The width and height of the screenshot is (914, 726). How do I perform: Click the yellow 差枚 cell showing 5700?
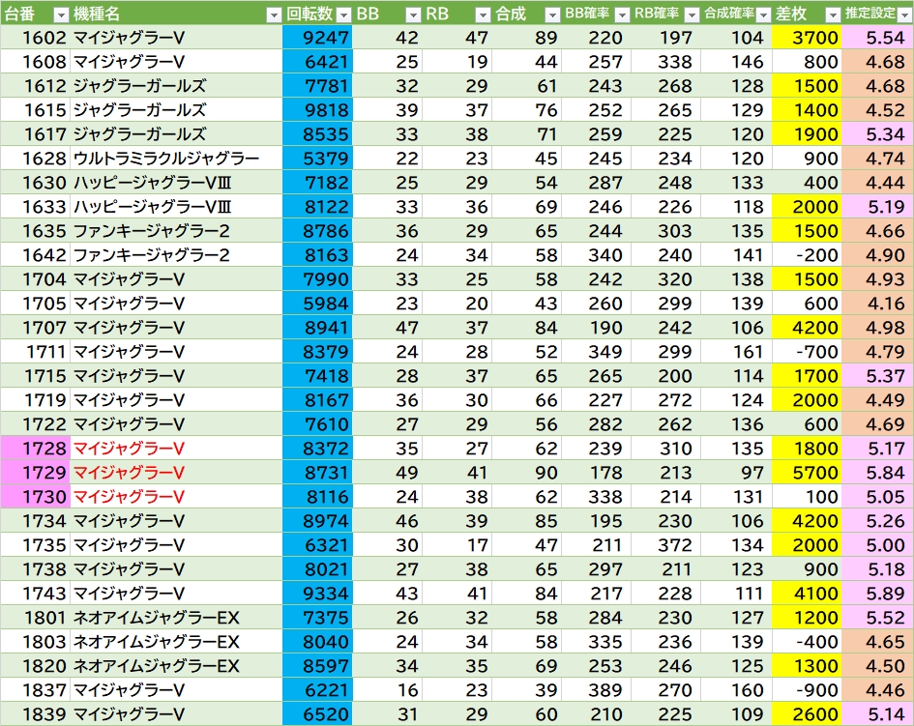(807, 473)
